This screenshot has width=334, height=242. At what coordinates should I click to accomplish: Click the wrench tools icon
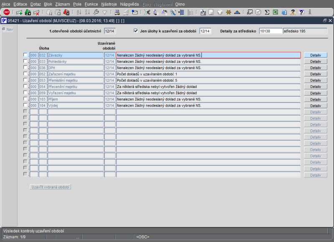tap(96, 12)
